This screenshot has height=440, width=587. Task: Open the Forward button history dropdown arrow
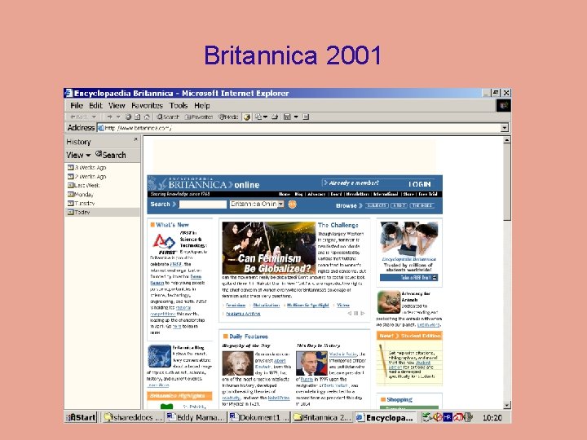pos(119,117)
